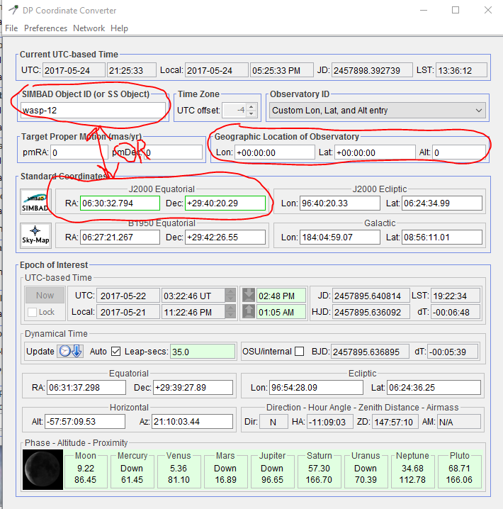
Task: Click the SIMBAD lookup icon button
Action: pyautogui.click(x=35, y=203)
